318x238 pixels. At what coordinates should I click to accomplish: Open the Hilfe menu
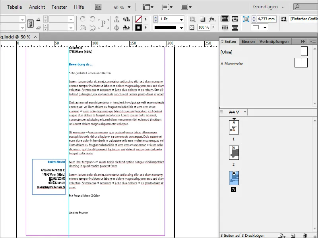(x=79, y=7)
